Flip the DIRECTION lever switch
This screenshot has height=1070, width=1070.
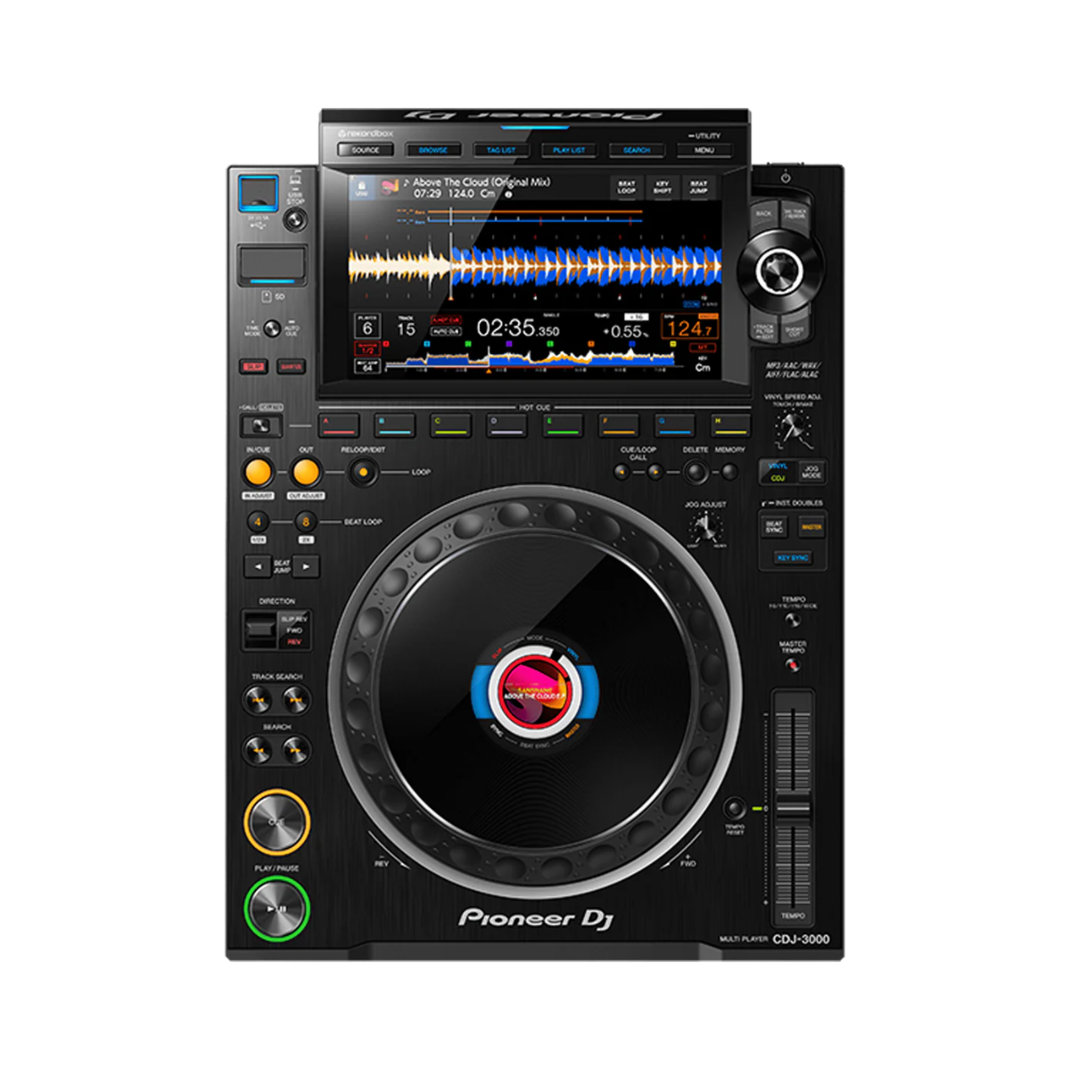pos(259,630)
